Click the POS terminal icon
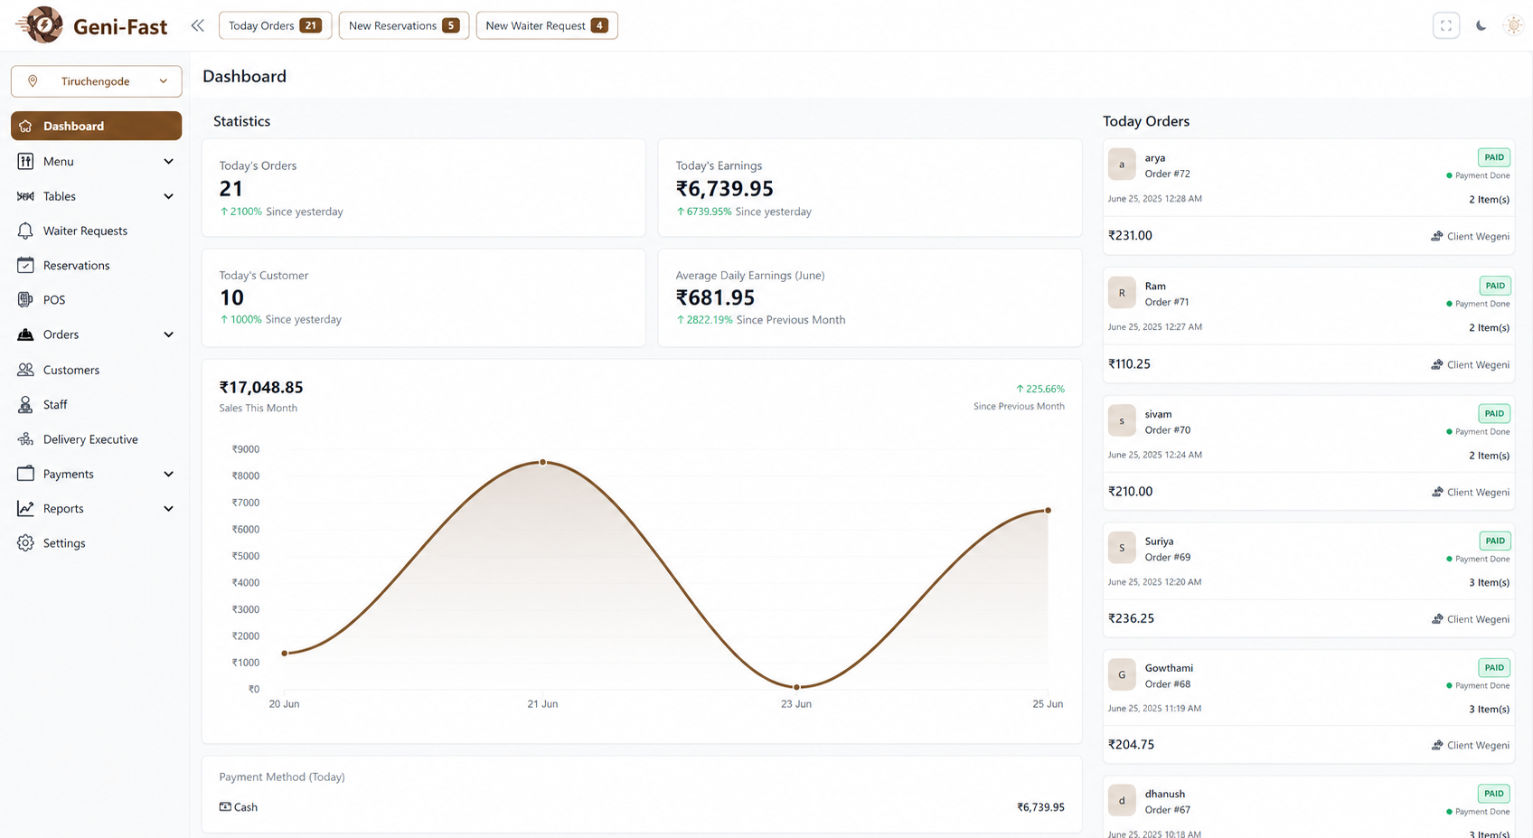This screenshot has width=1533, height=838. 25,299
